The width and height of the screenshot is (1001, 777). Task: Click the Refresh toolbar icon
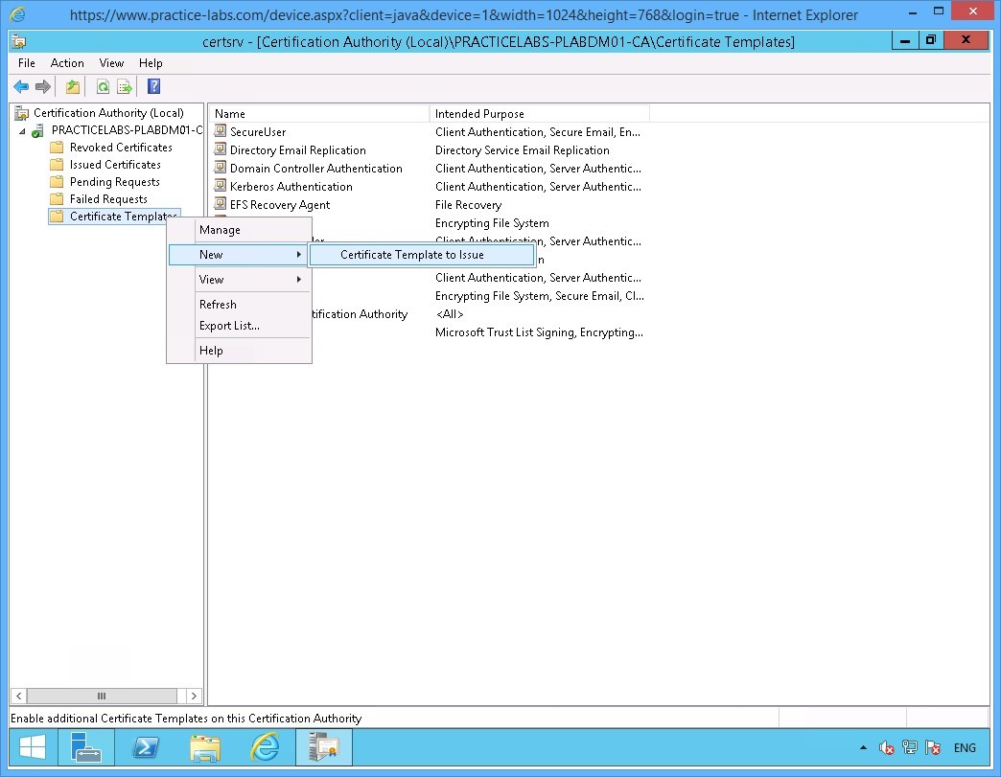point(103,86)
